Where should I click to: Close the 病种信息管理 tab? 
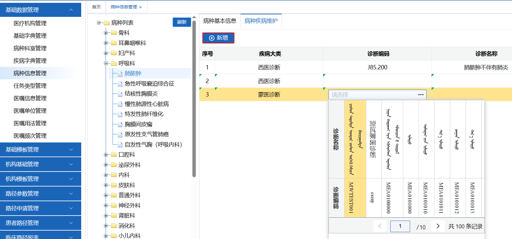140,7
